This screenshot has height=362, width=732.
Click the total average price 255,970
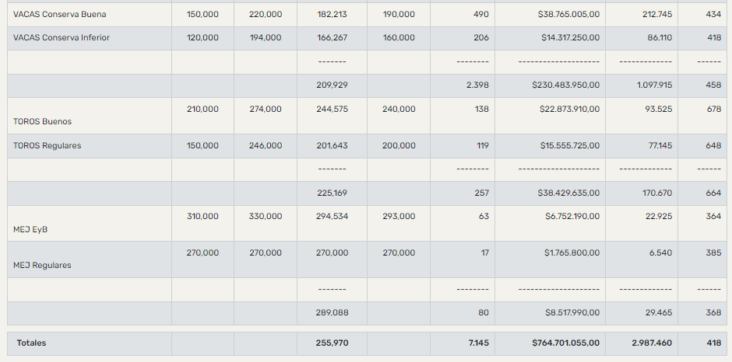[333, 343]
